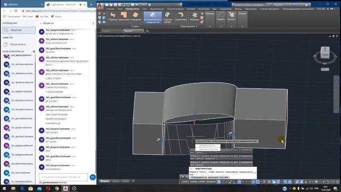341x192 pixels.
Task: Open the Gmail bookmark
Action: (x=28, y=17)
